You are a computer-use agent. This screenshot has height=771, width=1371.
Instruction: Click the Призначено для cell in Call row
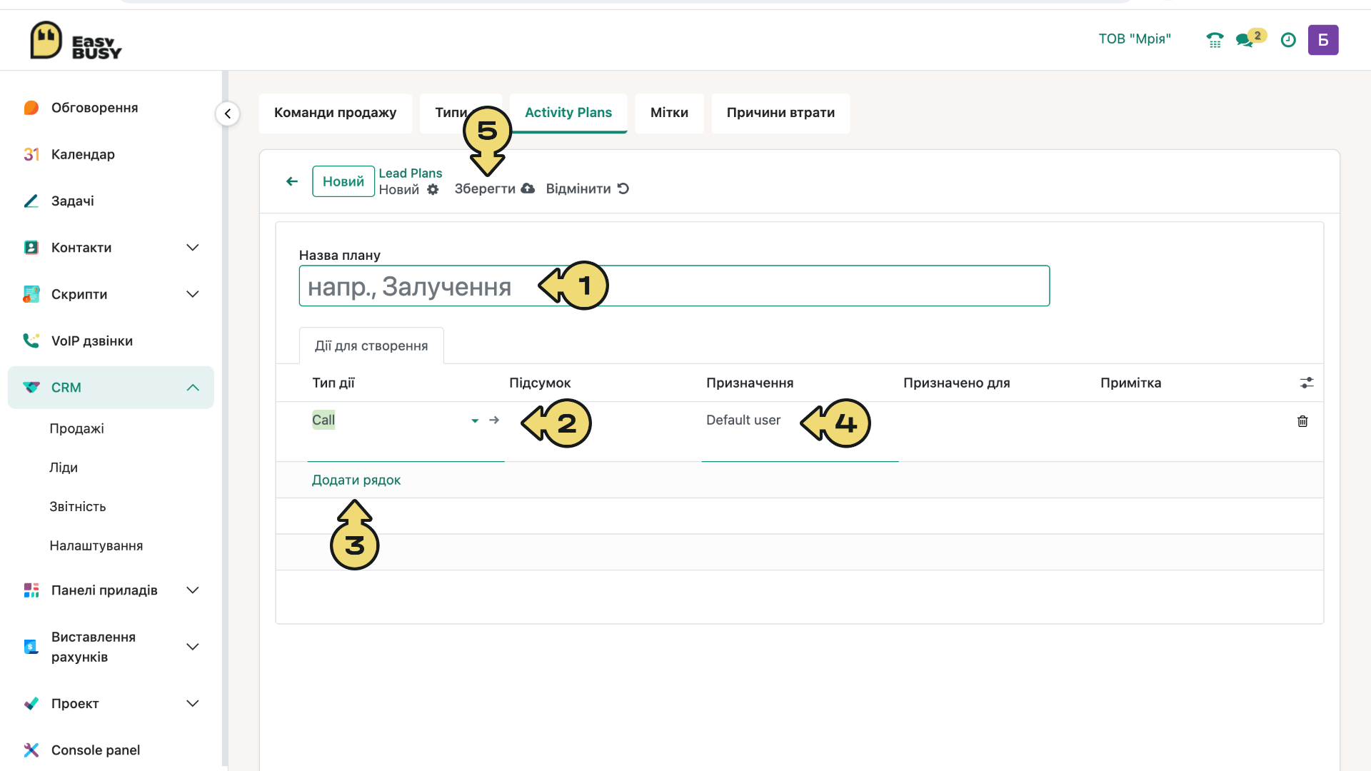[997, 431]
